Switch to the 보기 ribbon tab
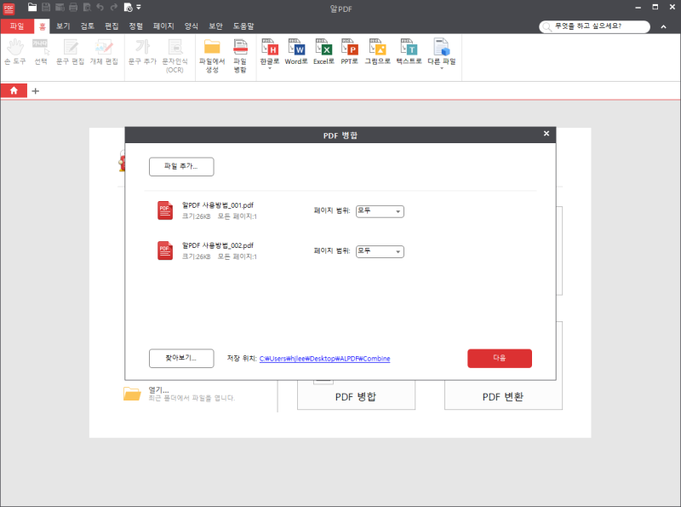This screenshot has width=681, height=507. (x=61, y=26)
